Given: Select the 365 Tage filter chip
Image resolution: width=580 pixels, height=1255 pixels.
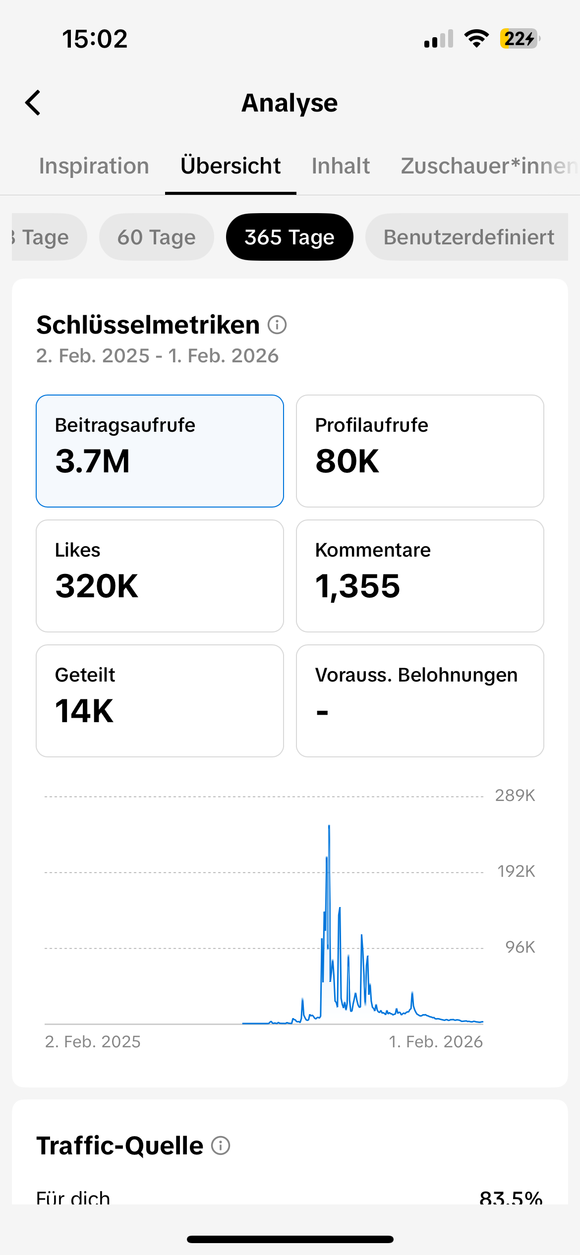Looking at the screenshot, I should (x=290, y=237).
